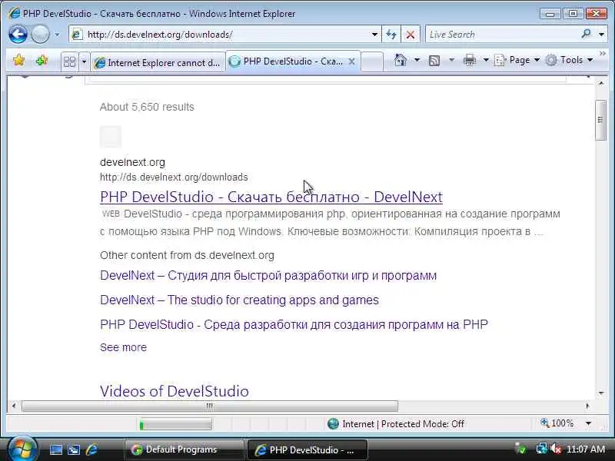Click the vertical scrollbar down arrow

tap(601, 393)
